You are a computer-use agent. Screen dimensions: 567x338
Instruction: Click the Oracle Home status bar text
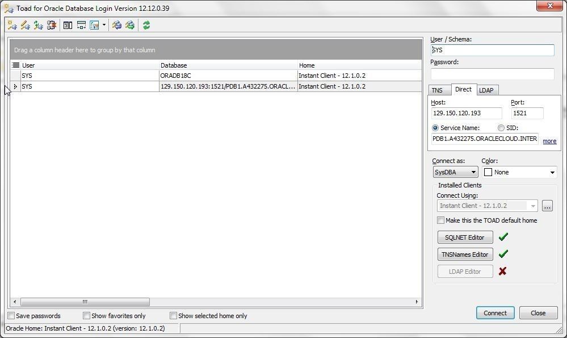[x=85, y=328]
